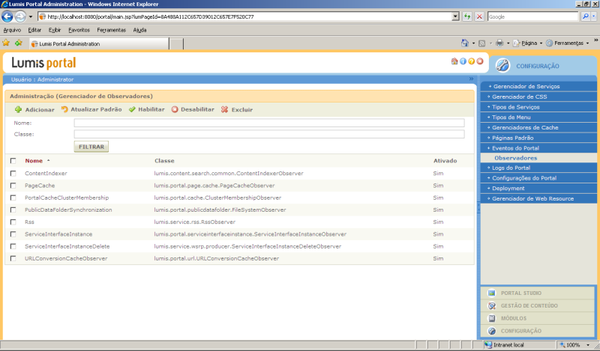
Task: Click the bottom Configuração panel icon
Action: (x=492, y=331)
